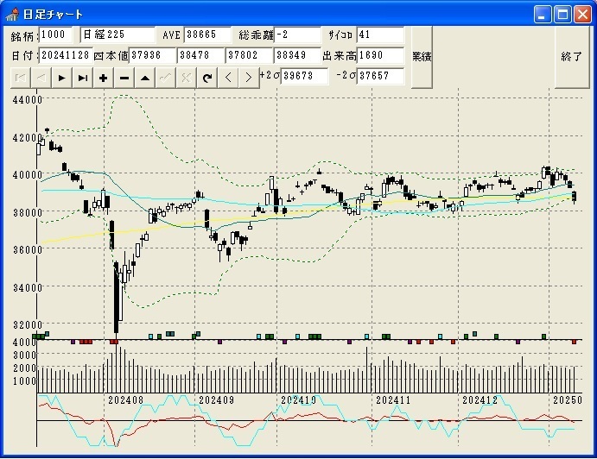
Task: Click the minus (delete) toolbar icon
Action: (124, 78)
